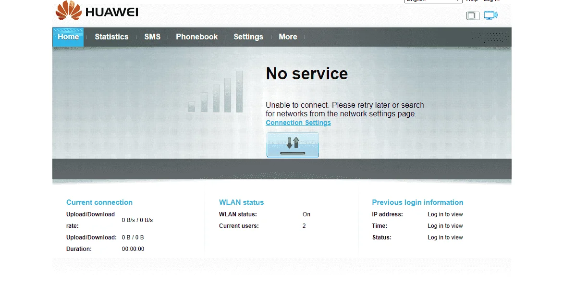Click the 'Status:' label under previous login
The width and height of the screenshot is (563, 287).
pos(382,237)
